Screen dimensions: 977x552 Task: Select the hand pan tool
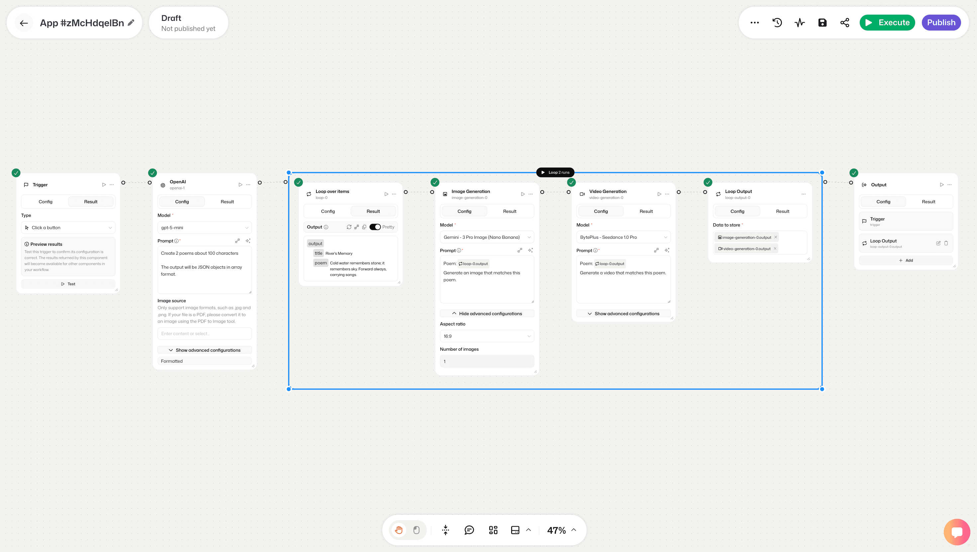pos(399,530)
